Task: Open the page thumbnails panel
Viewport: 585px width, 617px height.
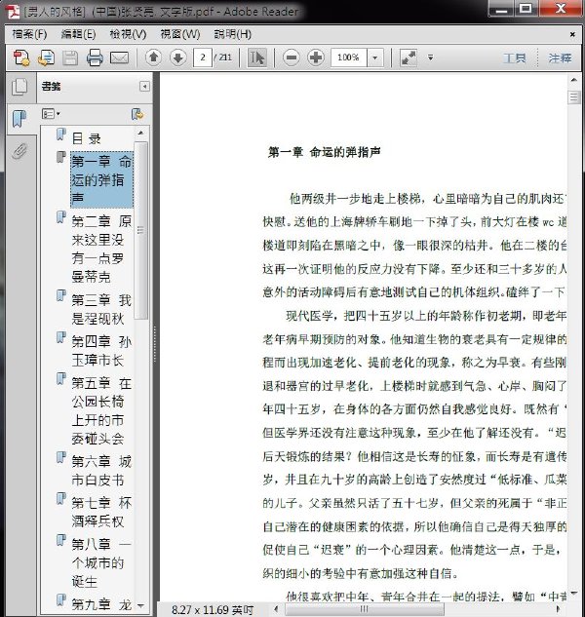Action: tap(19, 87)
